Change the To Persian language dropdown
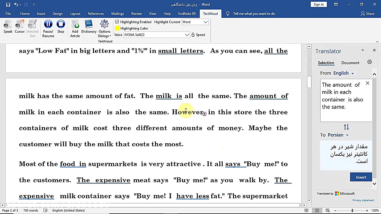 [338, 135]
